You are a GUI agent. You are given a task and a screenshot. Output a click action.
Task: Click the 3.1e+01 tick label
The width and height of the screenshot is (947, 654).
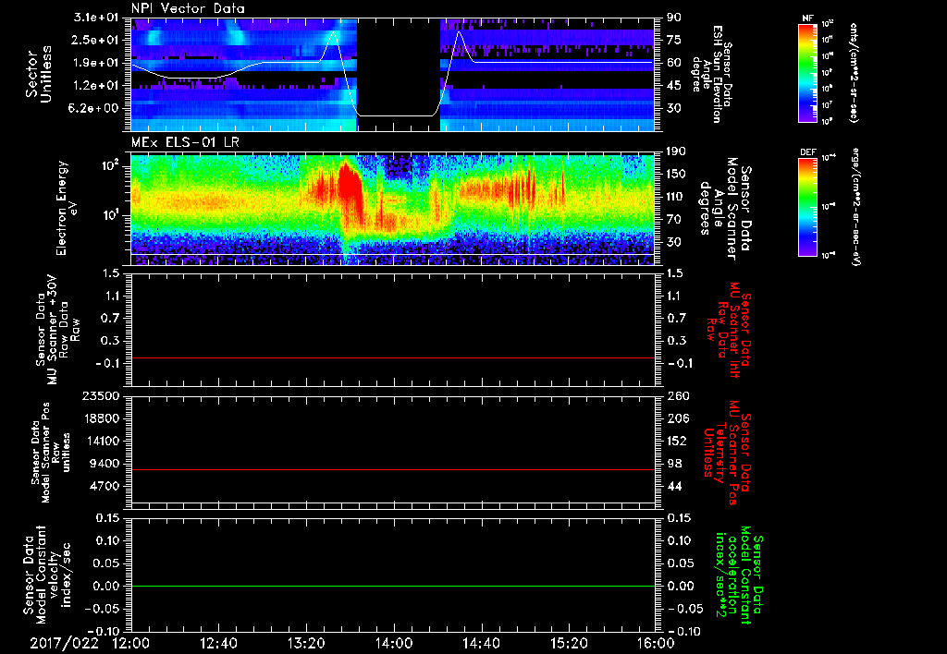tap(96, 18)
